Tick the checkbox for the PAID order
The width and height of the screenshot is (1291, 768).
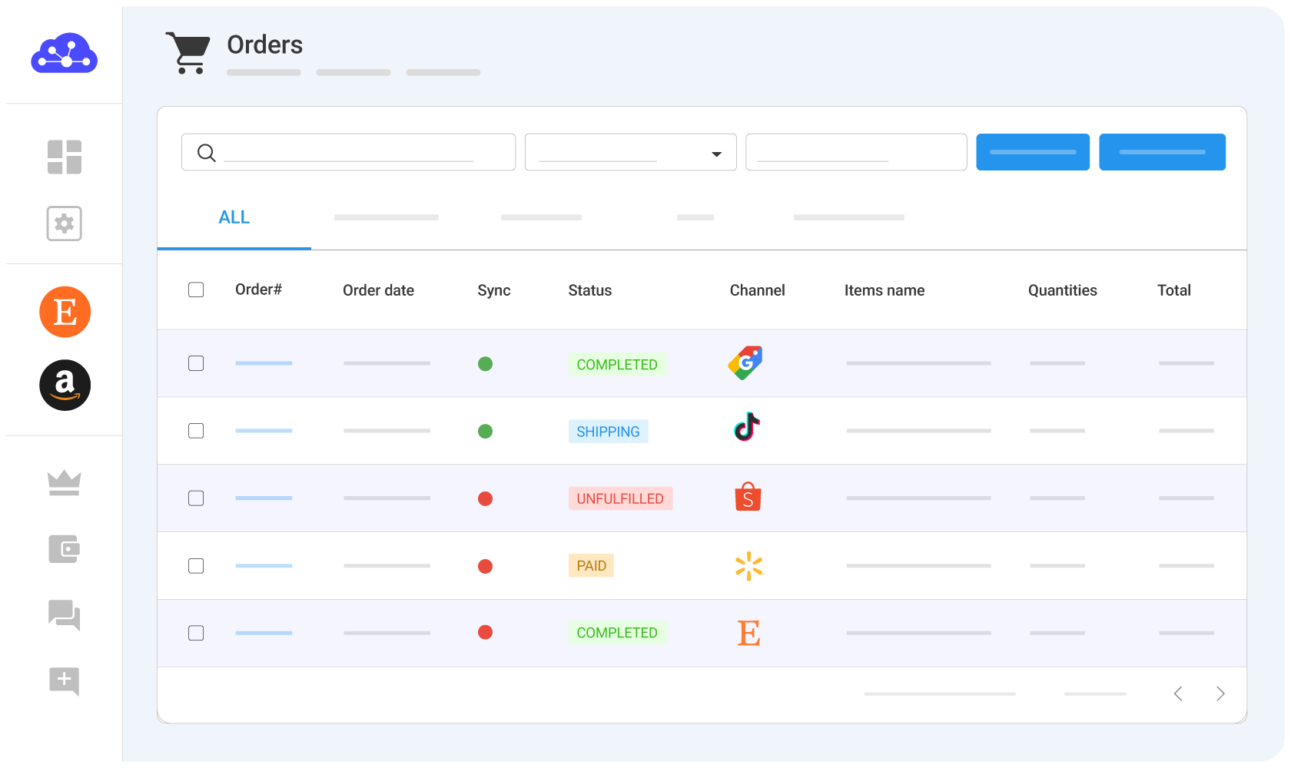196,566
